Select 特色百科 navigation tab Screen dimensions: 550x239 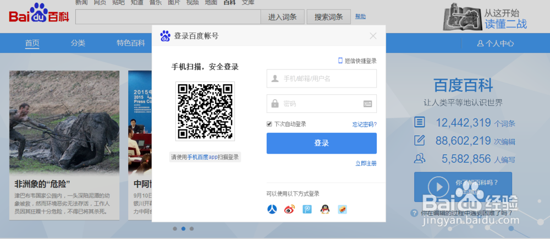(x=131, y=43)
